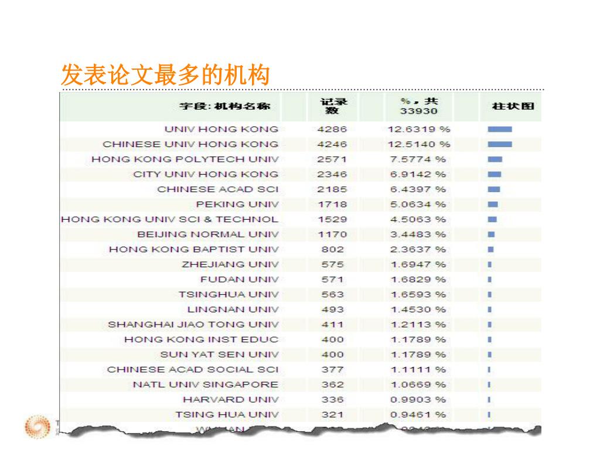This screenshot has width=600, height=450.
Task: Select HONG KONG BAPTIST UNIV institution name
Action: click(193, 249)
